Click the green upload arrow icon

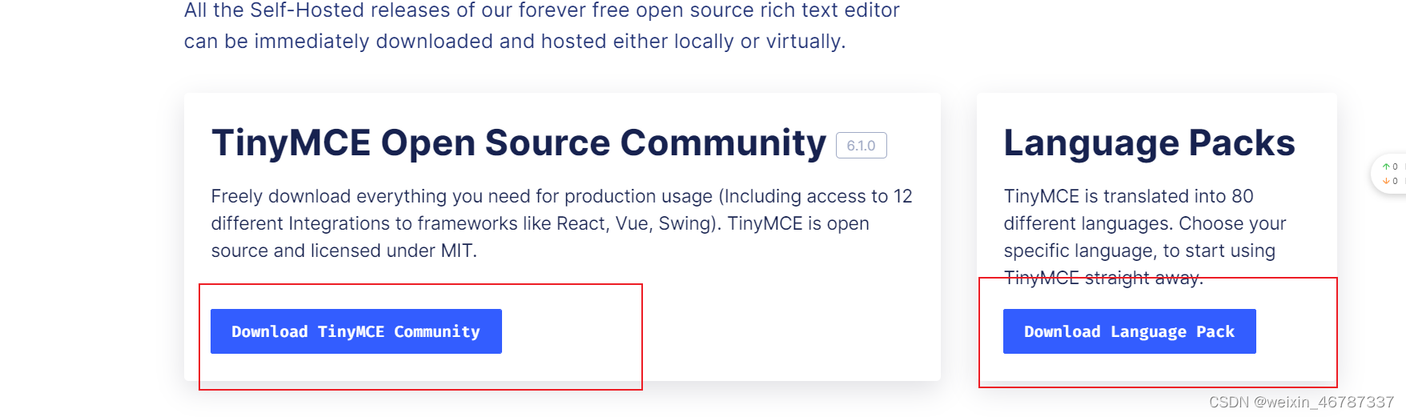click(x=1386, y=166)
